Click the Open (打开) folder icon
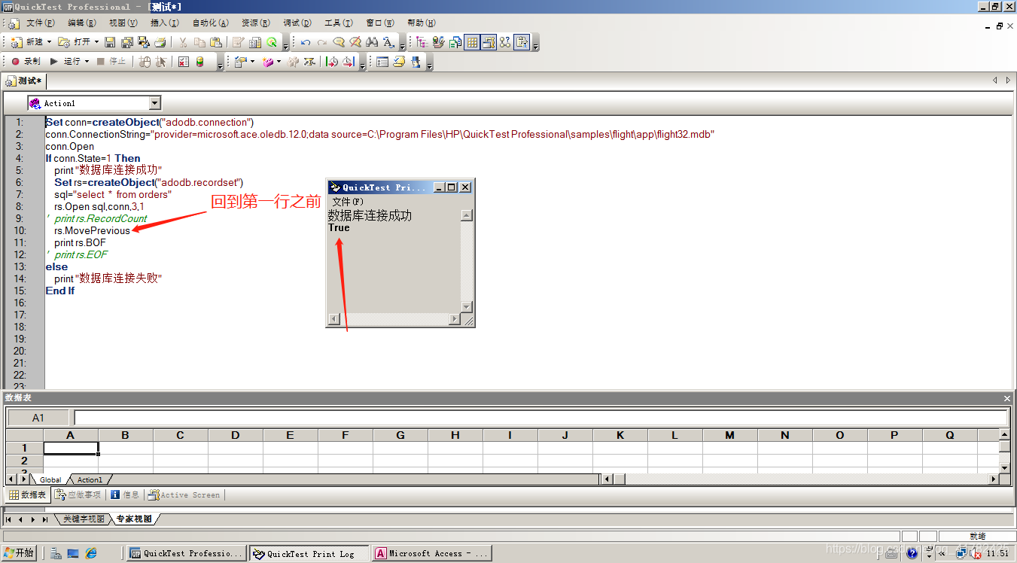The width and height of the screenshot is (1017, 563). [63, 42]
